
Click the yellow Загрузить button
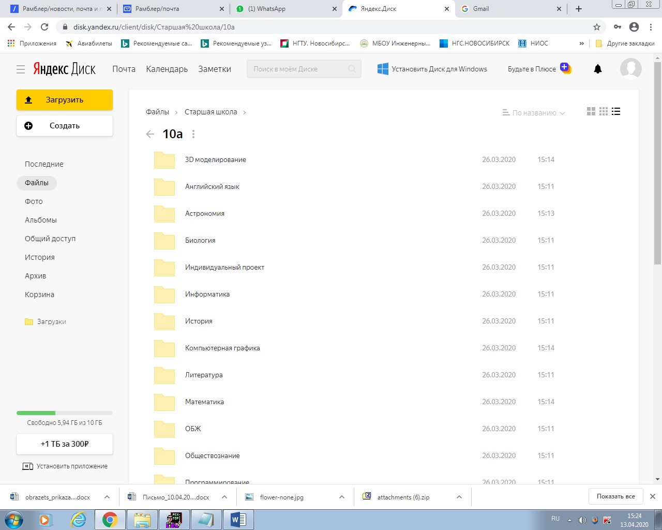[x=65, y=100]
